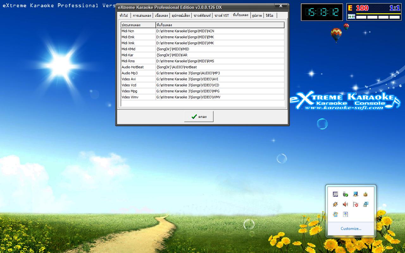Click the path ending in VIDEO\WMV
Image resolution: width=405 pixels, height=253 pixels.
[x=220, y=97]
